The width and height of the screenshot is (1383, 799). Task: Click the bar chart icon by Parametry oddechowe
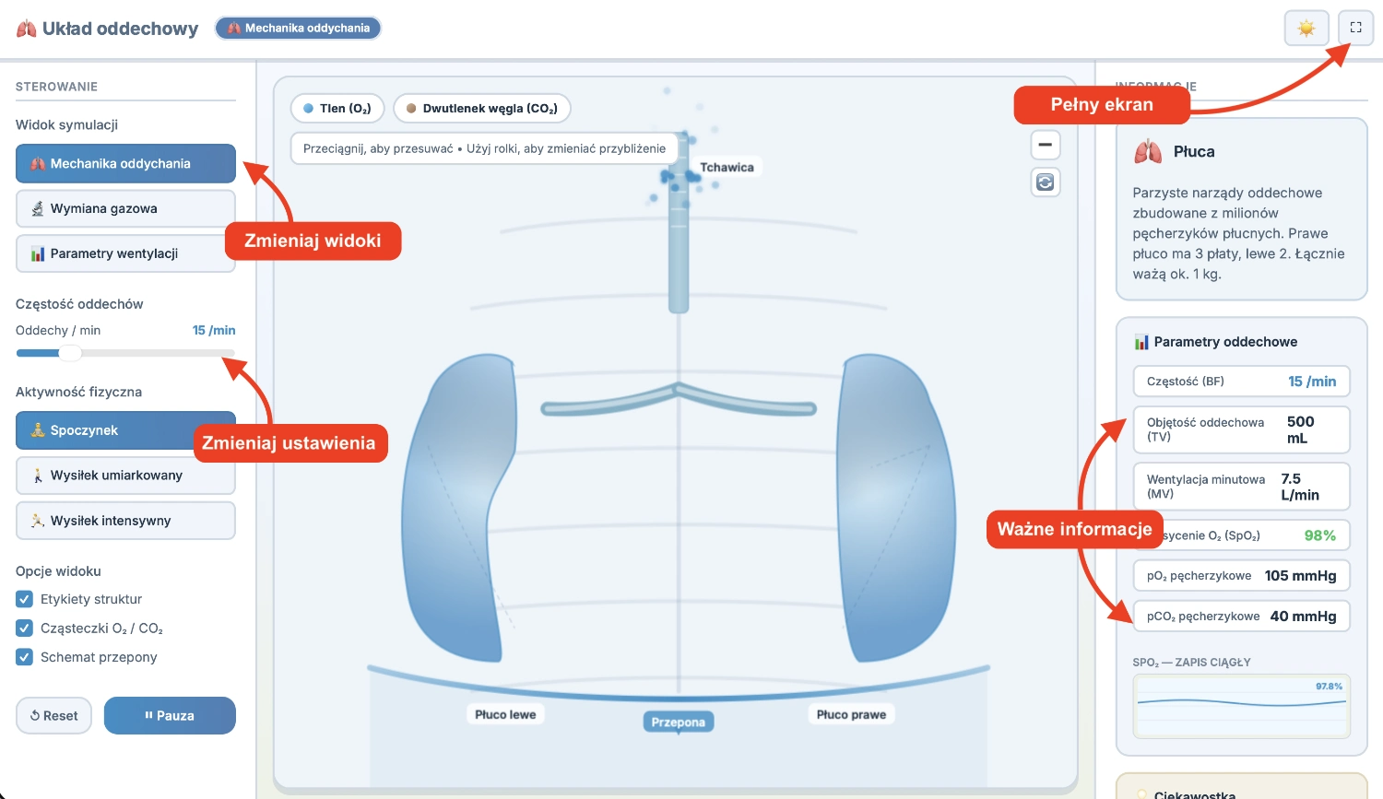pyautogui.click(x=1141, y=342)
